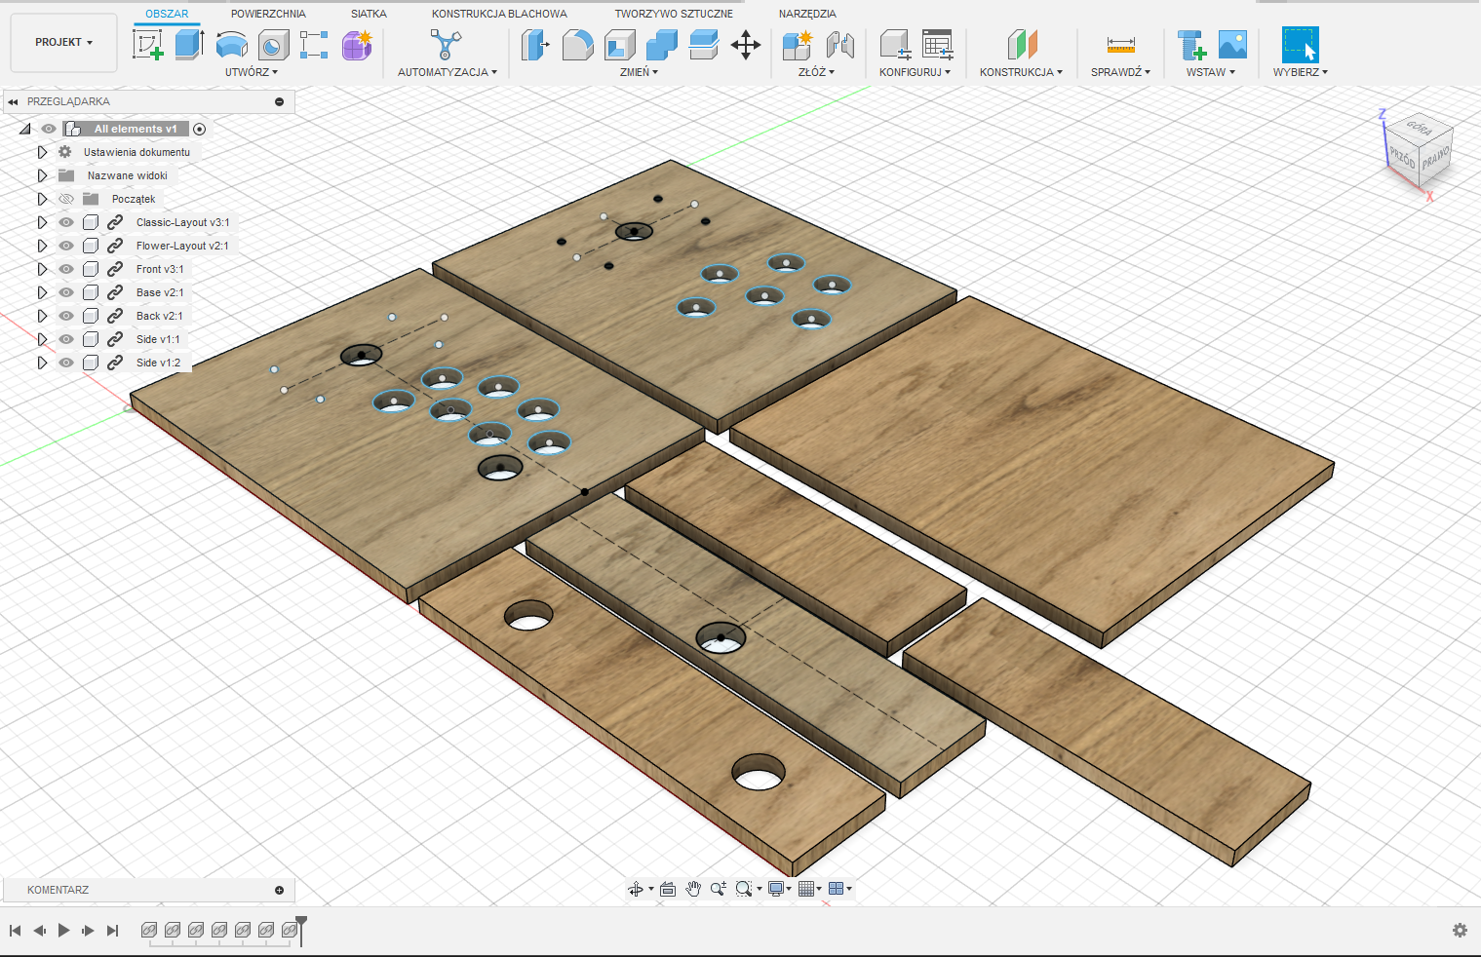Click the ViewCube GÓRA face
Image resolution: width=1481 pixels, height=957 pixels.
(1420, 128)
